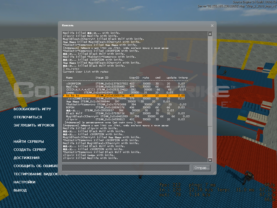Click the 'MugikBleat<3Cherry^^' name in rates table
The image size is (277, 208).
(x=82, y=116)
